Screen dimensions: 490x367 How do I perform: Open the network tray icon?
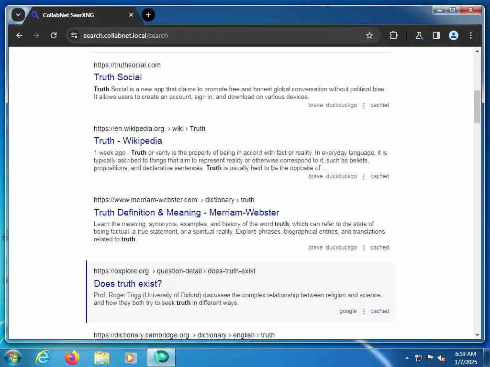pyautogui.click(x=419, y=358)
